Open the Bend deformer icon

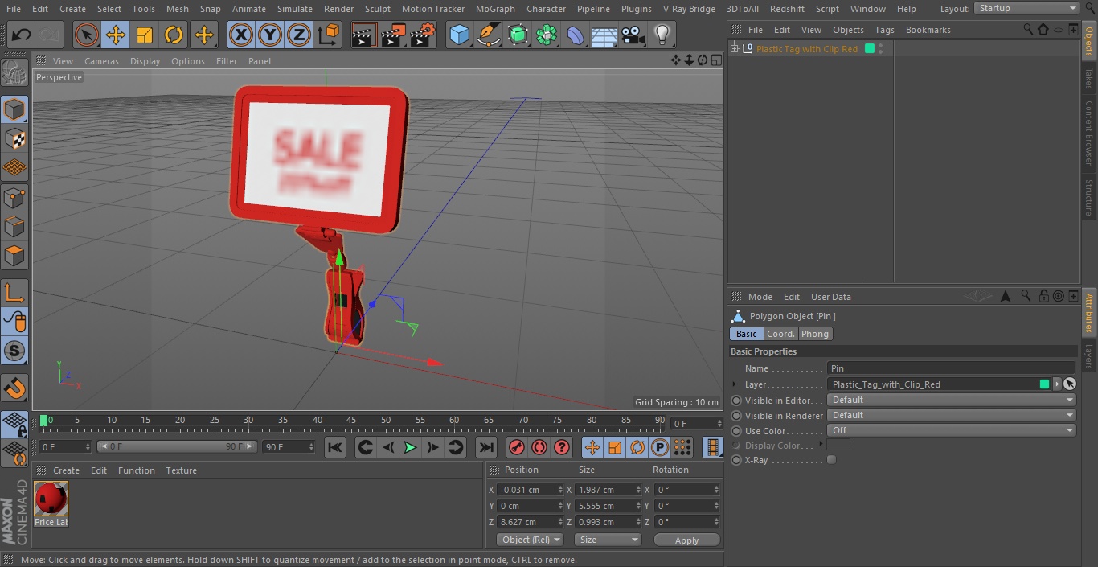click(x=576, y=35)
